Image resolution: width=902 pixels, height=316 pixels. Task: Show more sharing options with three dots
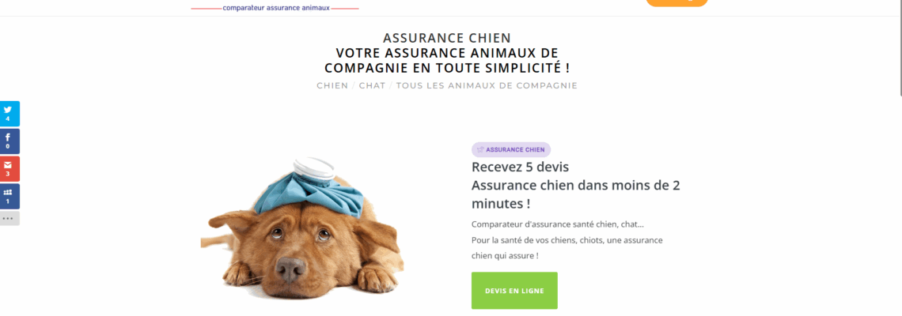coord(9,218)
